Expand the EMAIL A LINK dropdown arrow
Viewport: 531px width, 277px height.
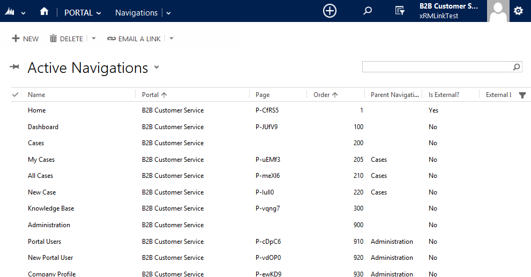click(171, 39)
